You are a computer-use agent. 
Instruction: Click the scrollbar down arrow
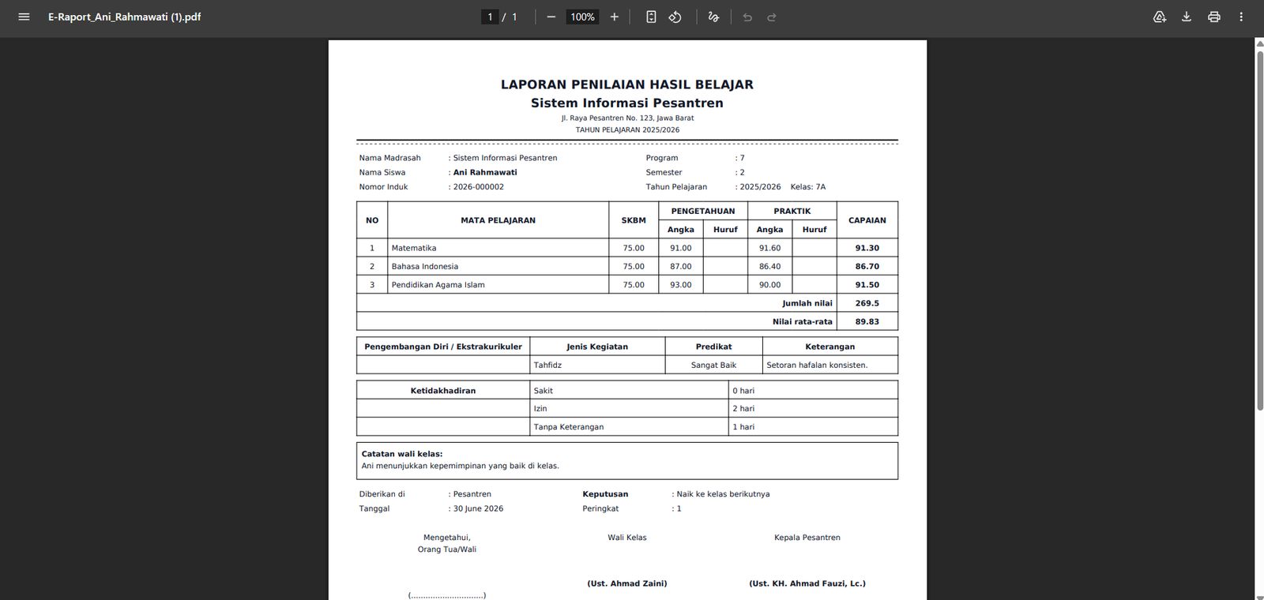pyautogui.click(x=1260, y=595)
